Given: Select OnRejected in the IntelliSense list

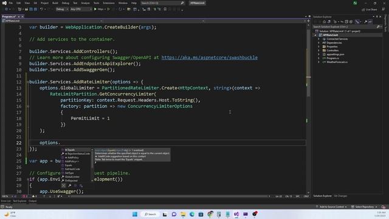Looking at the screenshot, I should point(77,181).
